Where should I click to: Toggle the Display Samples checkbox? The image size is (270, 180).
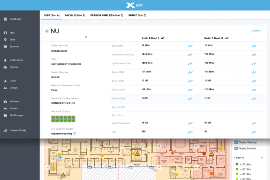236,148
